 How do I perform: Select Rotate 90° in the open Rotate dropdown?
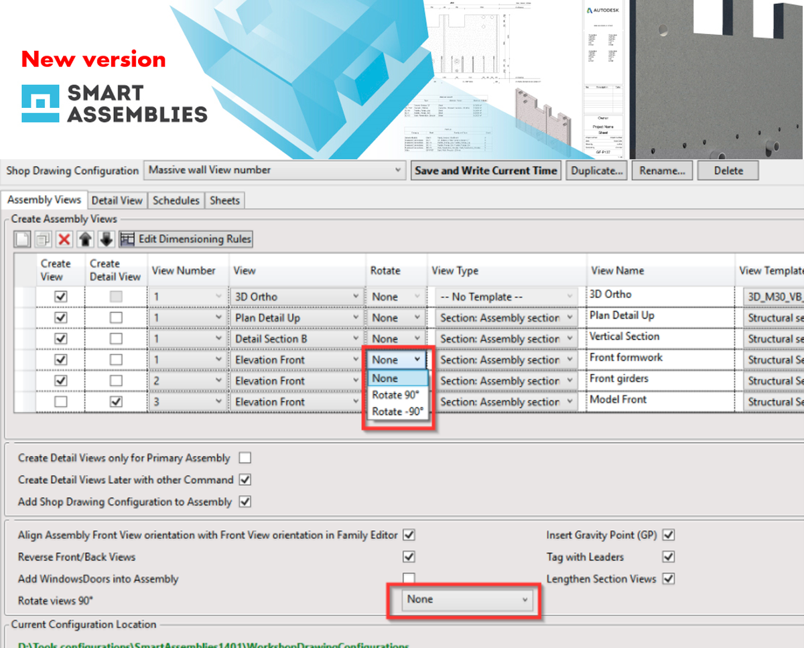point(397,395)
